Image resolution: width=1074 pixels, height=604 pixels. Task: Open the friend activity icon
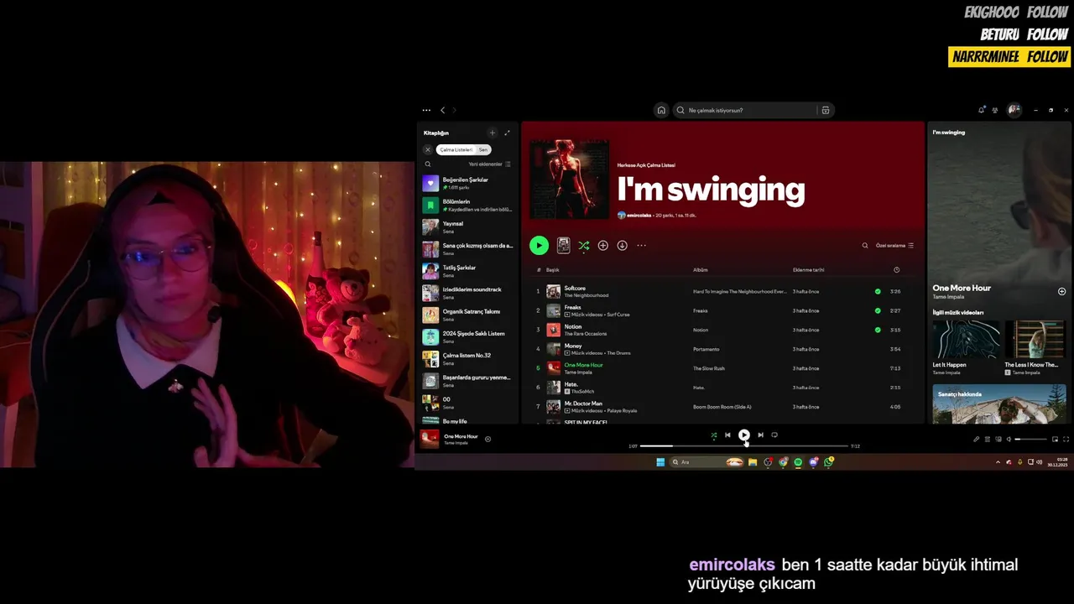pos(995,110)
